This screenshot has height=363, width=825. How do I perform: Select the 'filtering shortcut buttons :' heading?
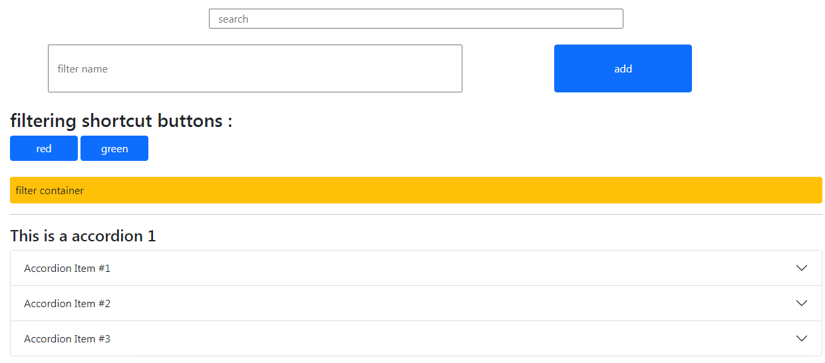pyautogui.click(x=121, y=121)
